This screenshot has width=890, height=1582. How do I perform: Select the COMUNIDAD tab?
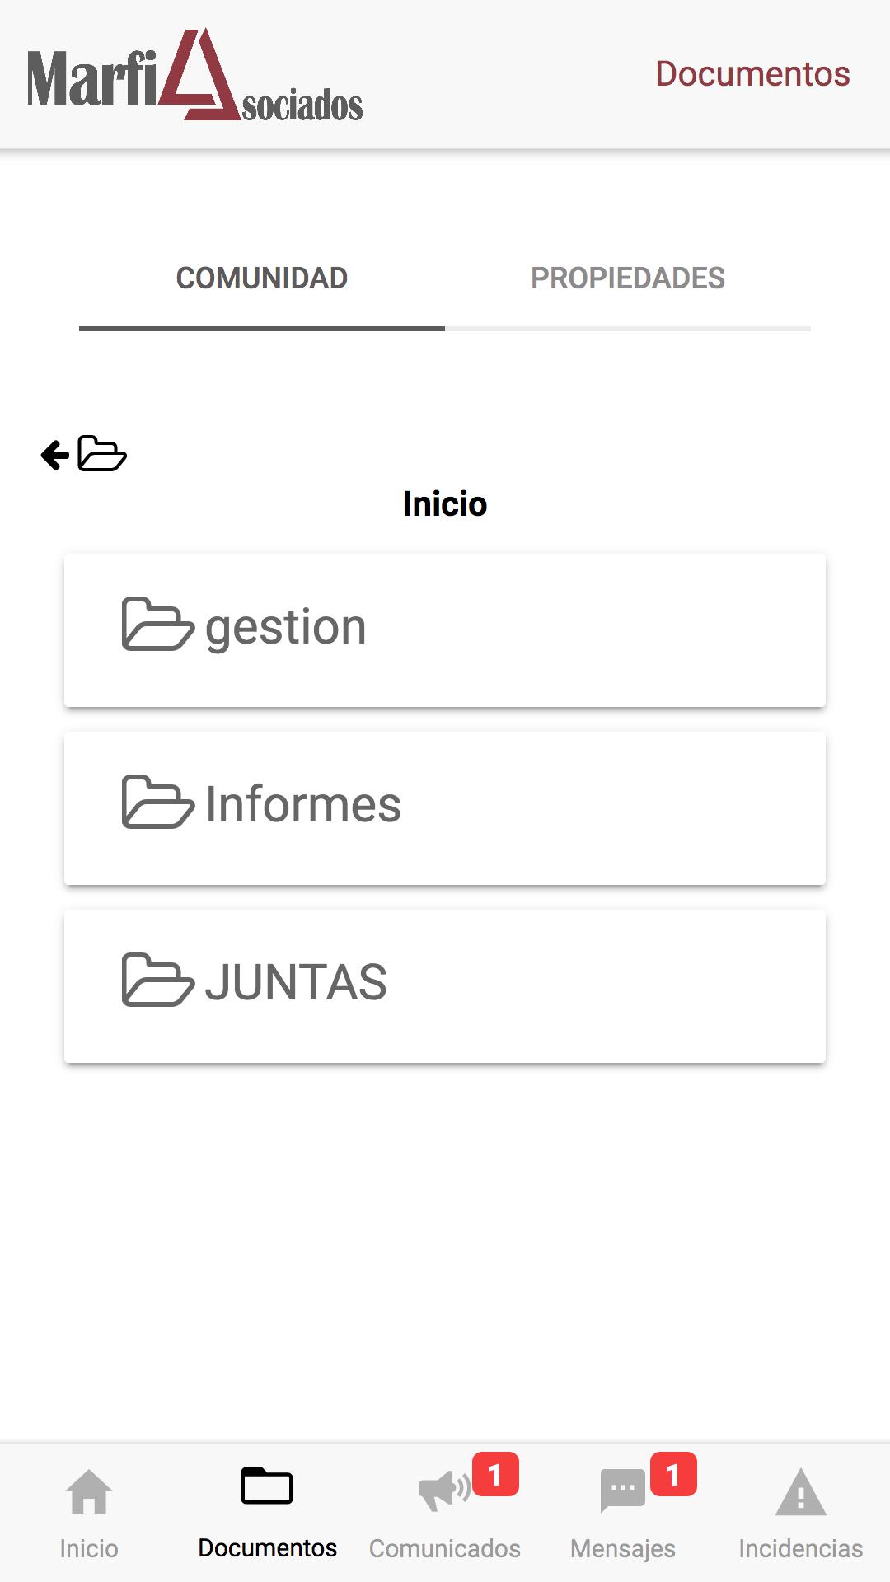[x=262, y=278]
